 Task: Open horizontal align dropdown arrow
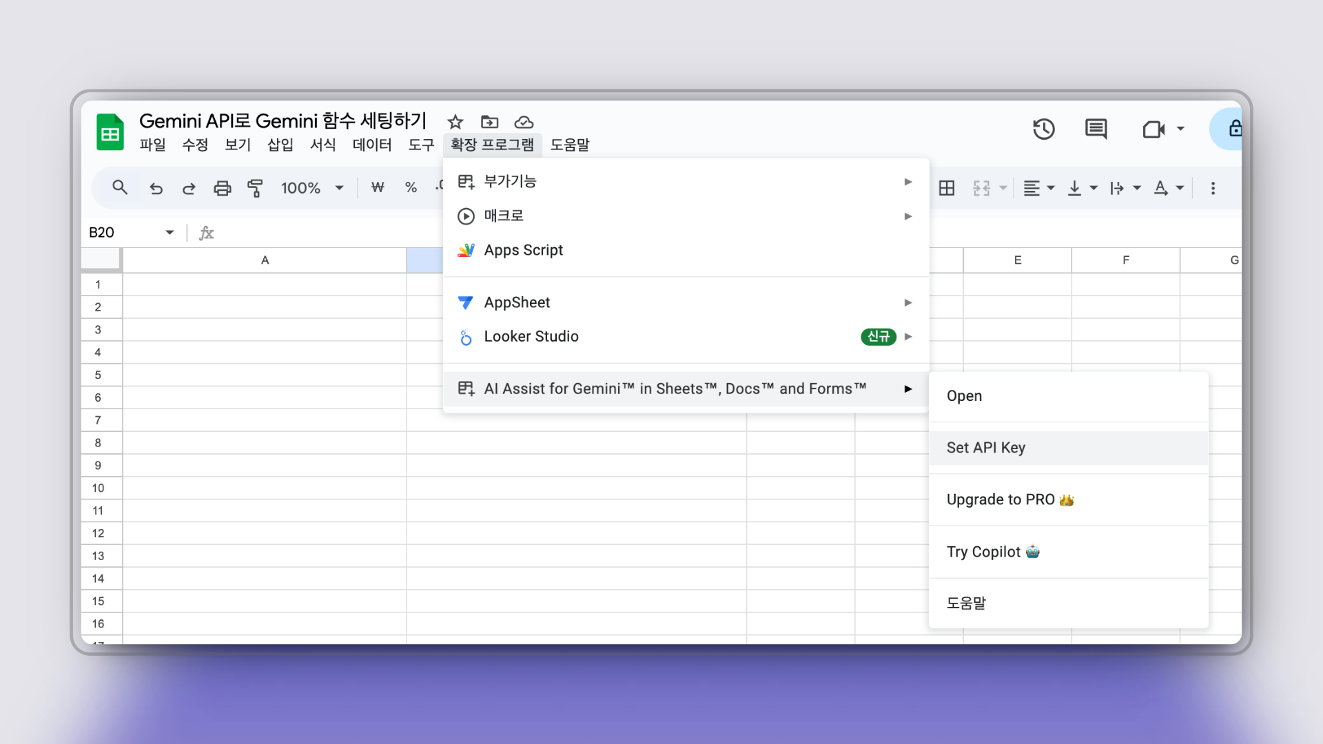point(1051,188)
